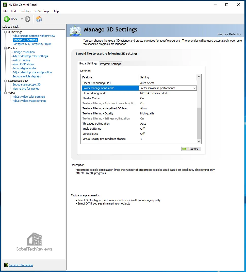Open Rotate display task
246x272 pixels.
[x=21, y=60]
